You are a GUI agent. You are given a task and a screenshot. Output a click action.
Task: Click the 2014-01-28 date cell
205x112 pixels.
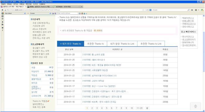[x=69, y=55]
